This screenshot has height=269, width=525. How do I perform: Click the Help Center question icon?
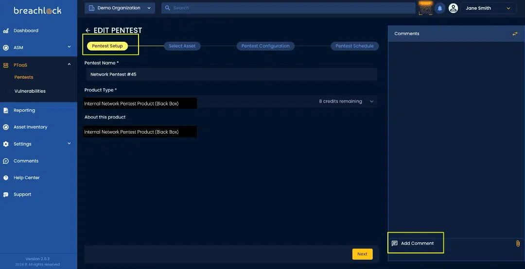tap(6, 178)
